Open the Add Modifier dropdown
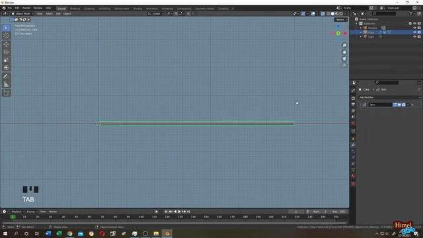 (x=389, y=97)
